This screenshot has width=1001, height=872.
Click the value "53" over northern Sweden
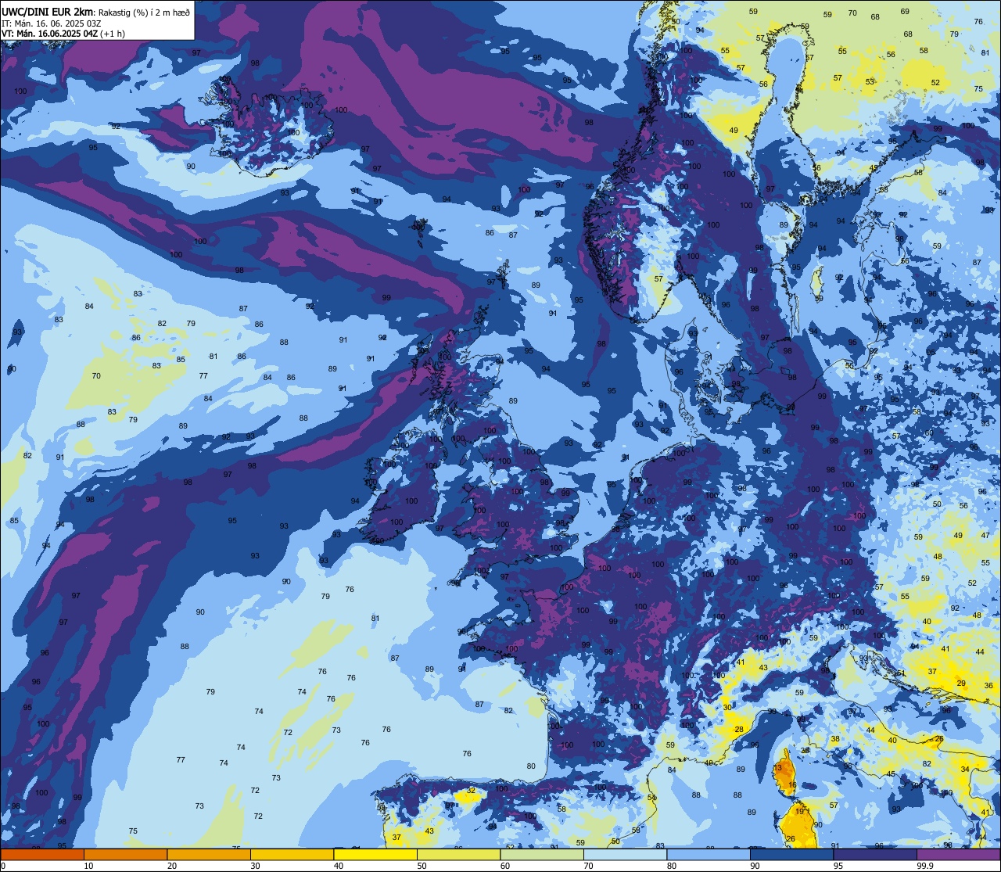coord(870,82)
